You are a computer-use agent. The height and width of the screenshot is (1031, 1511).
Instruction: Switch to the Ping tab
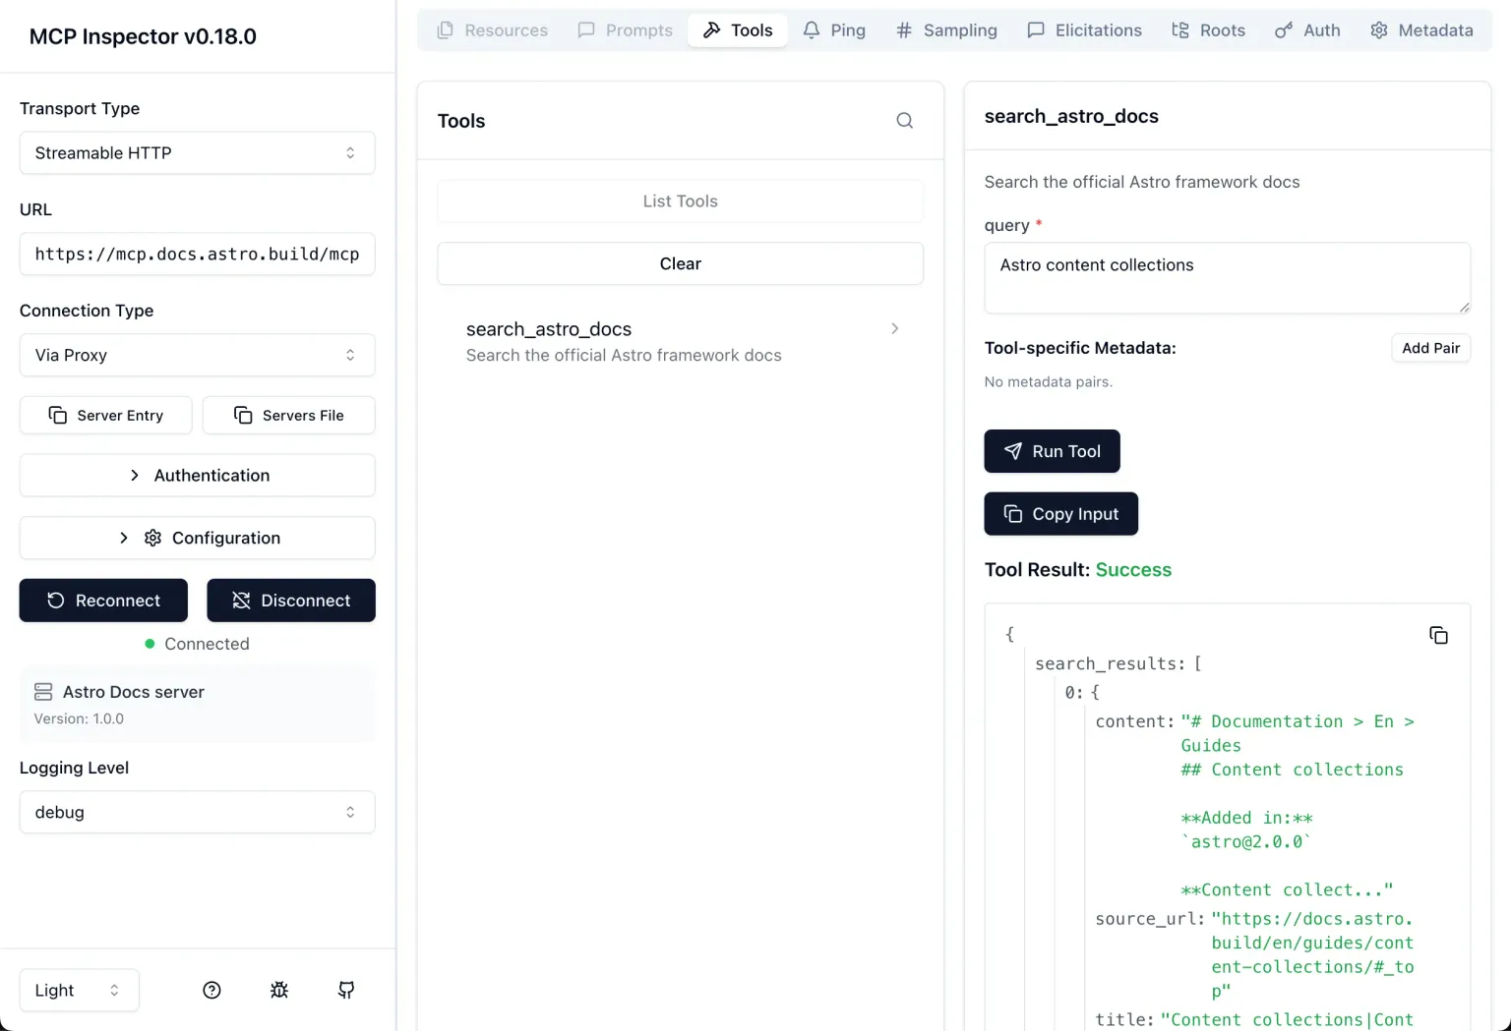834,30
